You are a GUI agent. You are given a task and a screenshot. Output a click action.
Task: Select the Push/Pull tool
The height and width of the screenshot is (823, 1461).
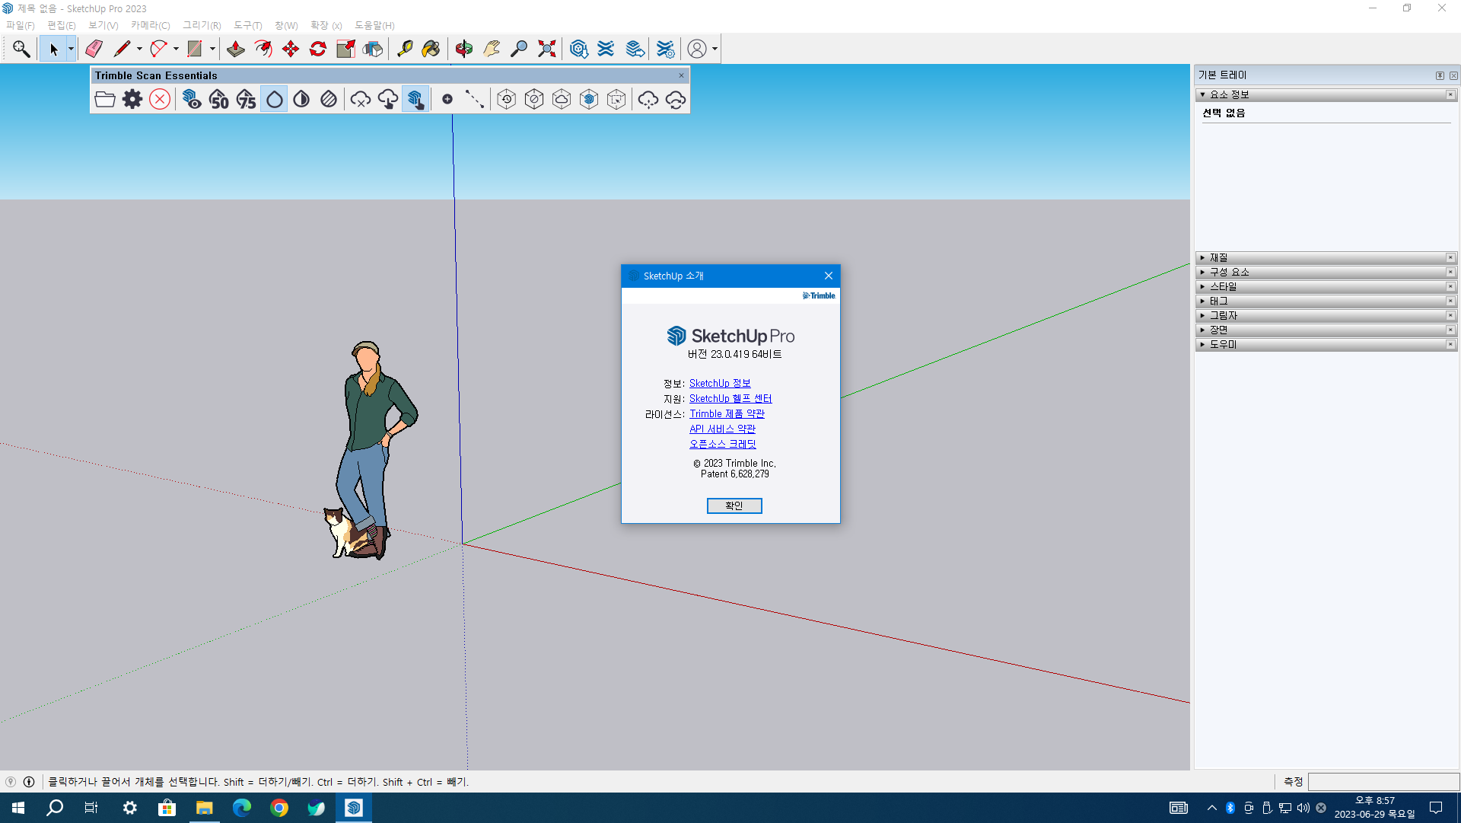click(x=236, y=49)
